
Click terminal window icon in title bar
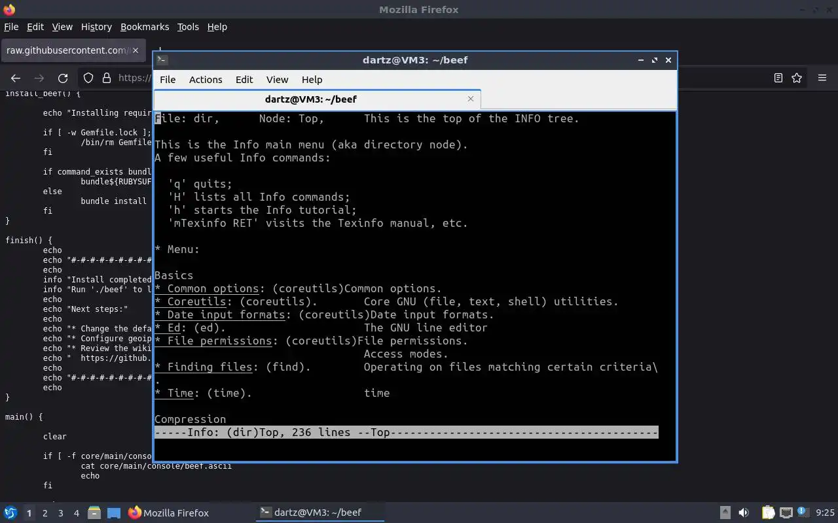point(162,59)
